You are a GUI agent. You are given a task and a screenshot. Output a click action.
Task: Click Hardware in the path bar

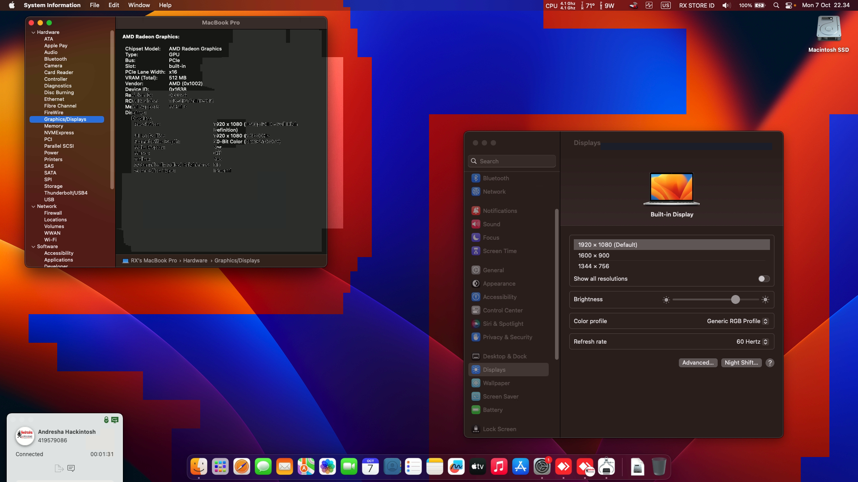point(195,261)
